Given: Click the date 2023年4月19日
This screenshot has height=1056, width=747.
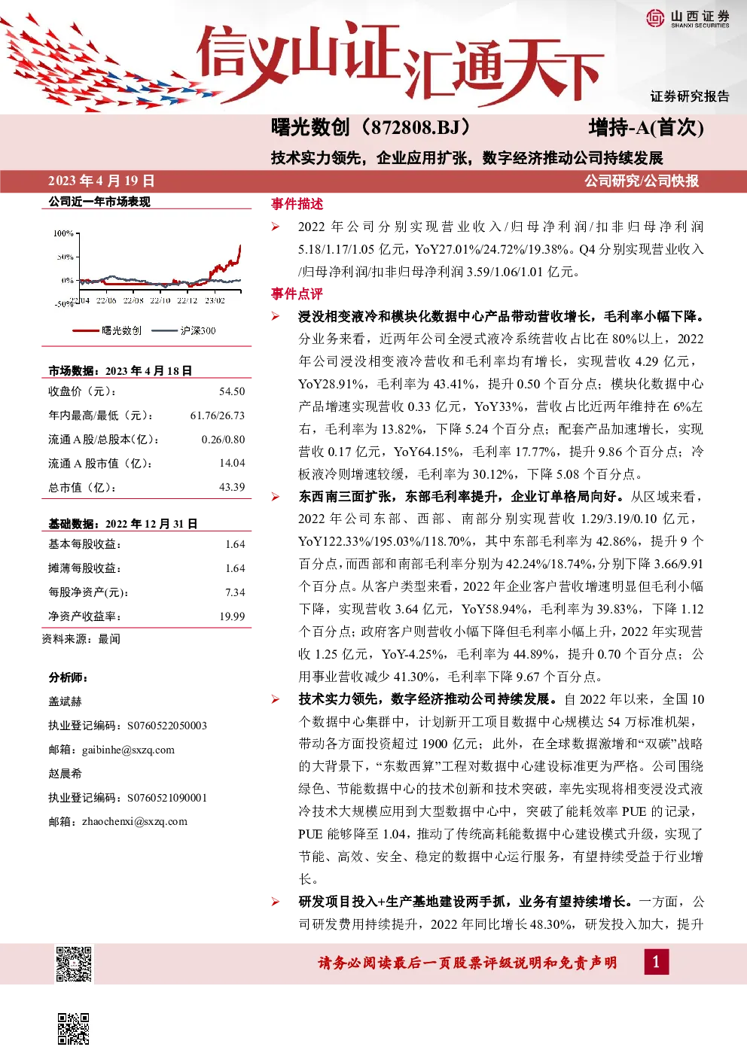Looking at the screenshot, I should point(102,181).
